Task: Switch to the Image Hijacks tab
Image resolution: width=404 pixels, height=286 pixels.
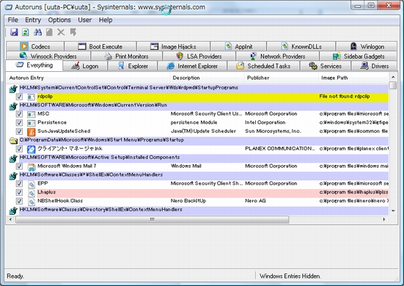Action: (173, 46)
